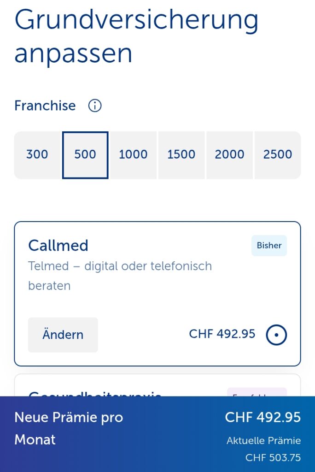This screenshot has height=472, width=315.
Task: Click the new premium amount in the bottom bar
Action: [x=262, y=418]
